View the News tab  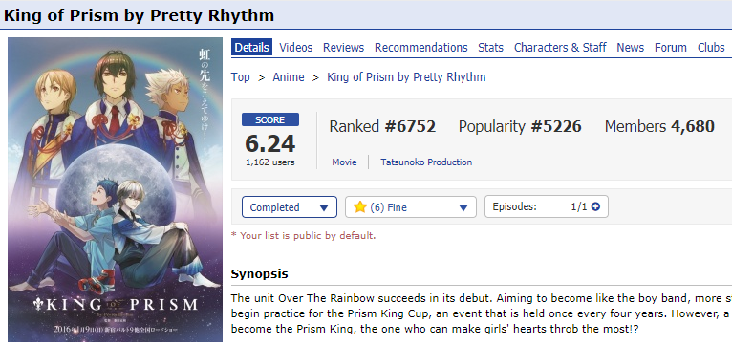pos(631,48)
